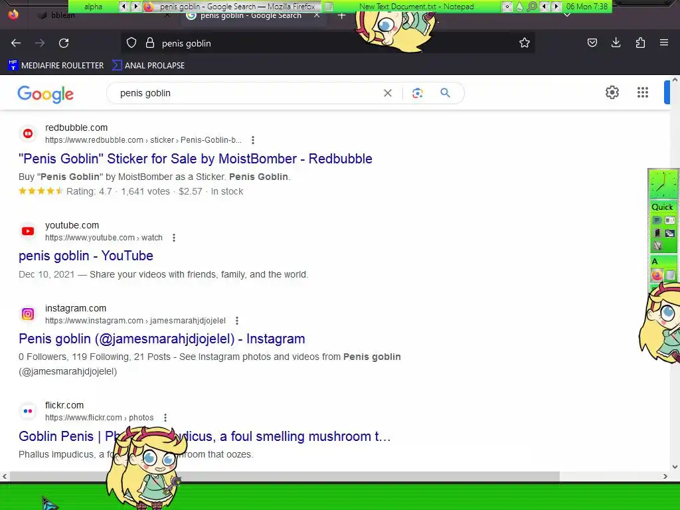Click the Google logo
Viewport: 680px width, 510px height.
[46, 94]
